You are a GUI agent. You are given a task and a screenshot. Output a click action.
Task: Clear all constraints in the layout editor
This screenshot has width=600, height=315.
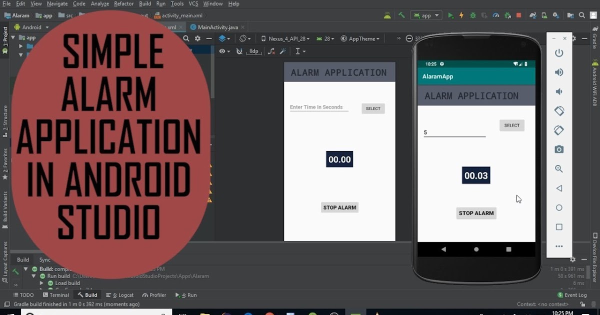coord(271,50)
